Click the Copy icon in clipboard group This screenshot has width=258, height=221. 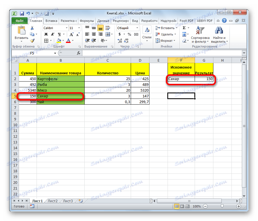[x=32, y=34]
